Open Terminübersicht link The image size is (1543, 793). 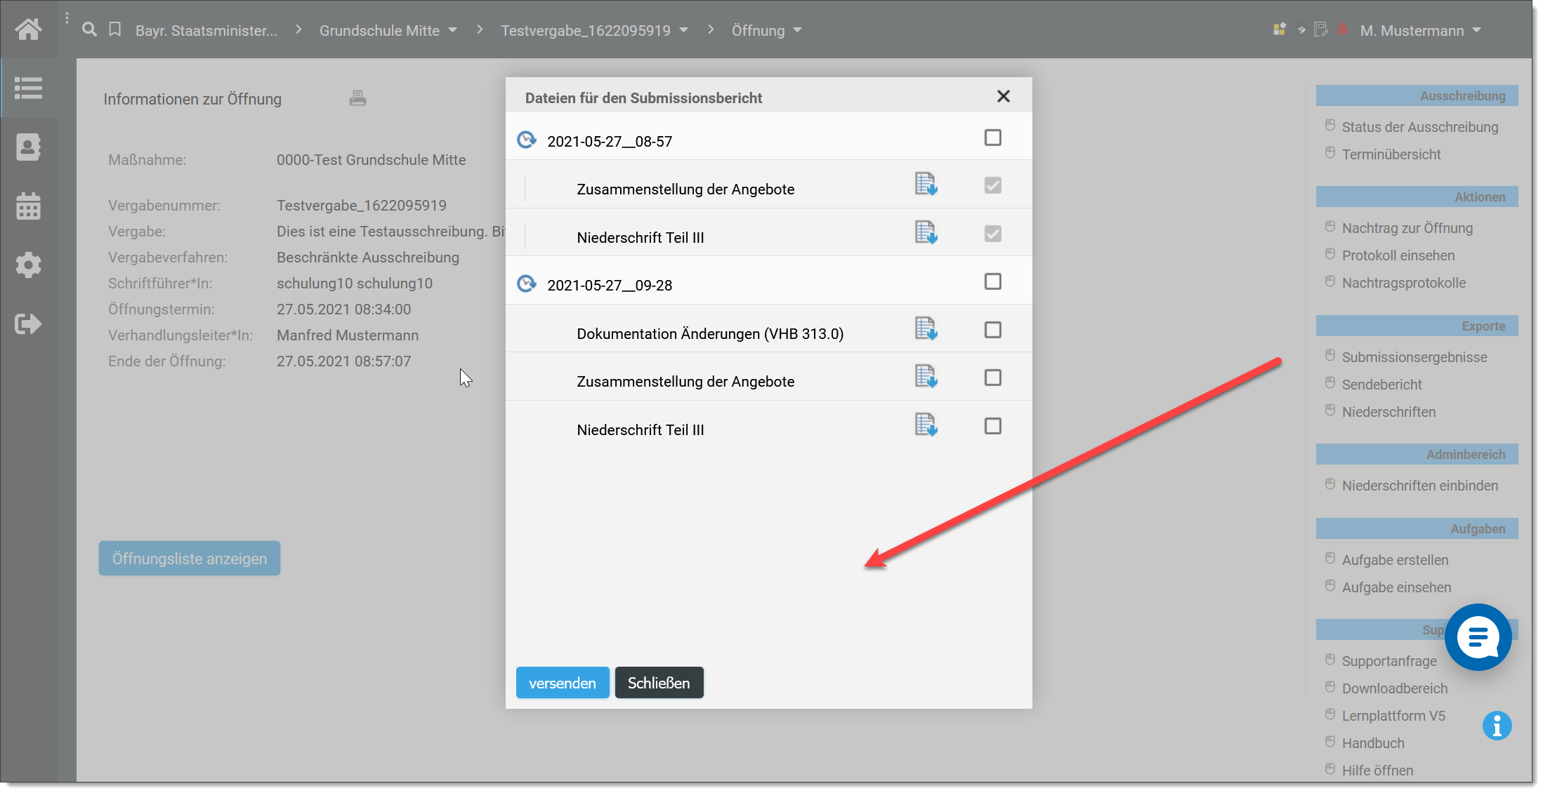(x=1391, y=154)
